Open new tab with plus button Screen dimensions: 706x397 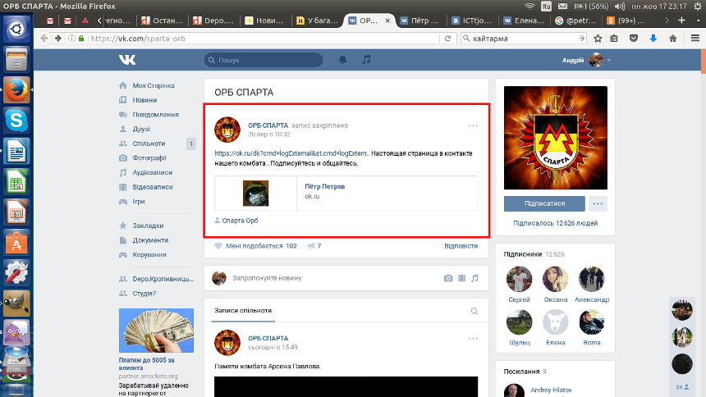681,21
